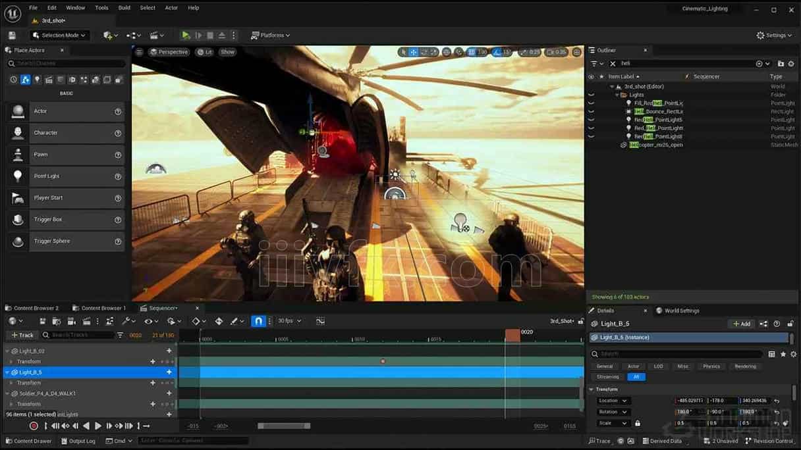Screen dimensions: 801x450
Task: Click the Track add button in Sequencer
Action: click(x=22, y=335)
